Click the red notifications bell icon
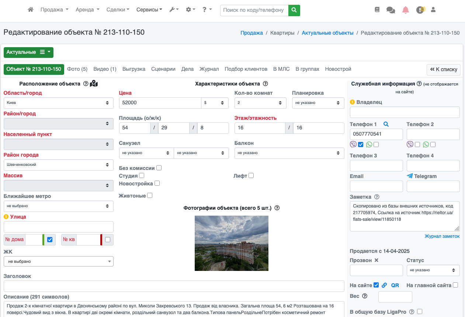The image size is (465, 317). (405, 10)
